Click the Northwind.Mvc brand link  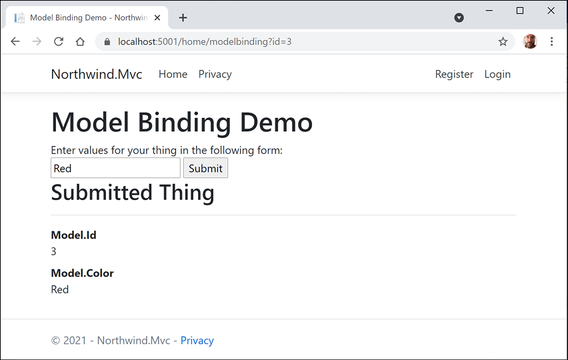click(x=97, y=74)
